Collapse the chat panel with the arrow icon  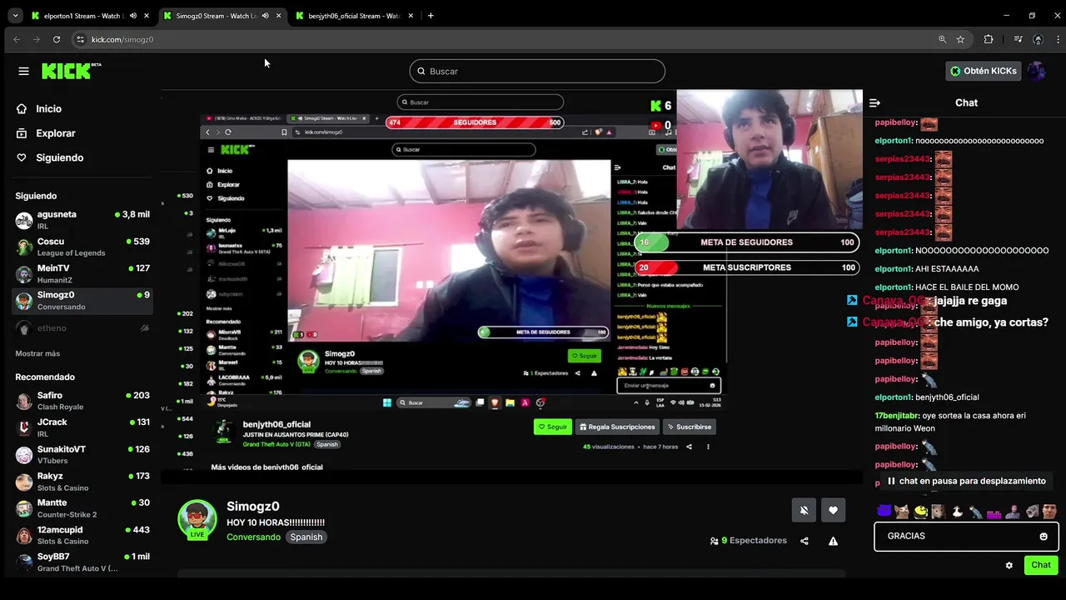click(874, 102)
